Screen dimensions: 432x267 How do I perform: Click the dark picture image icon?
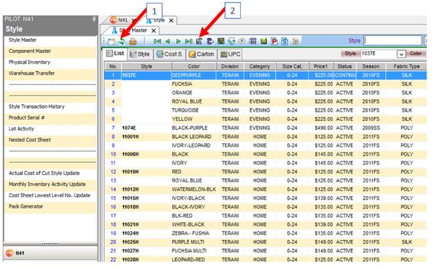pyautogui.click(x=221, y=41)
